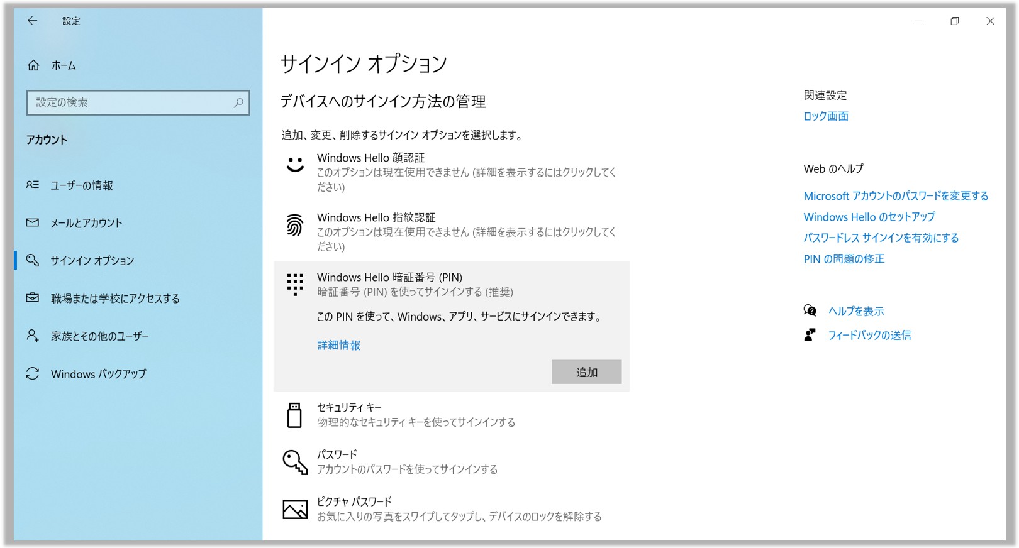Close the 設定 window
This screenshot has height=548, width=1019.
[x=990, y=21]
